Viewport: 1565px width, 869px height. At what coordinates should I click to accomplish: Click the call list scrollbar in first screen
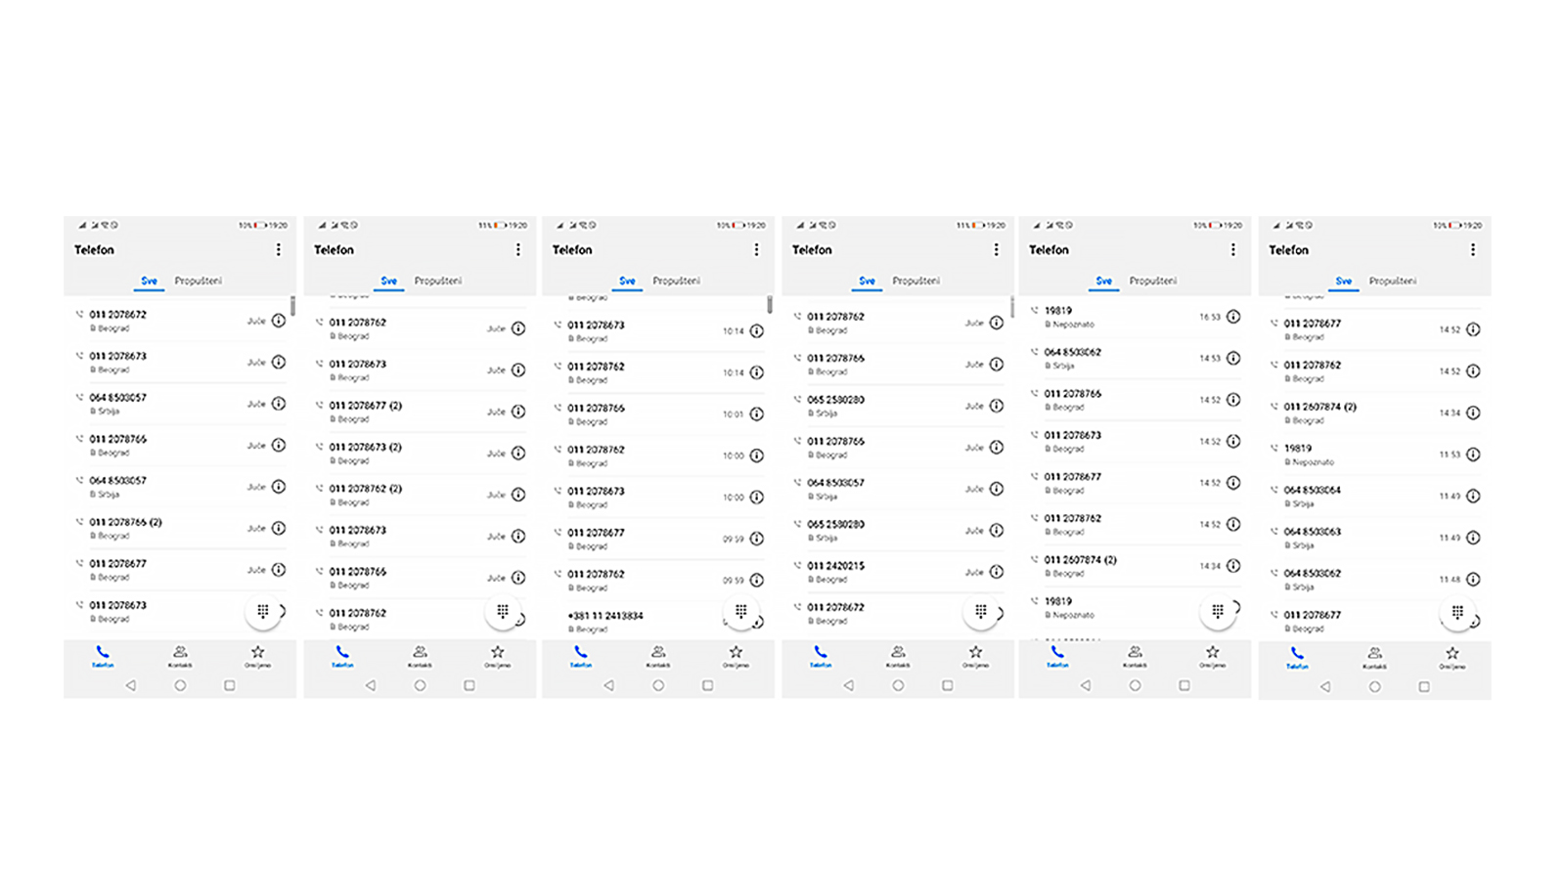[x=292, y=306]
